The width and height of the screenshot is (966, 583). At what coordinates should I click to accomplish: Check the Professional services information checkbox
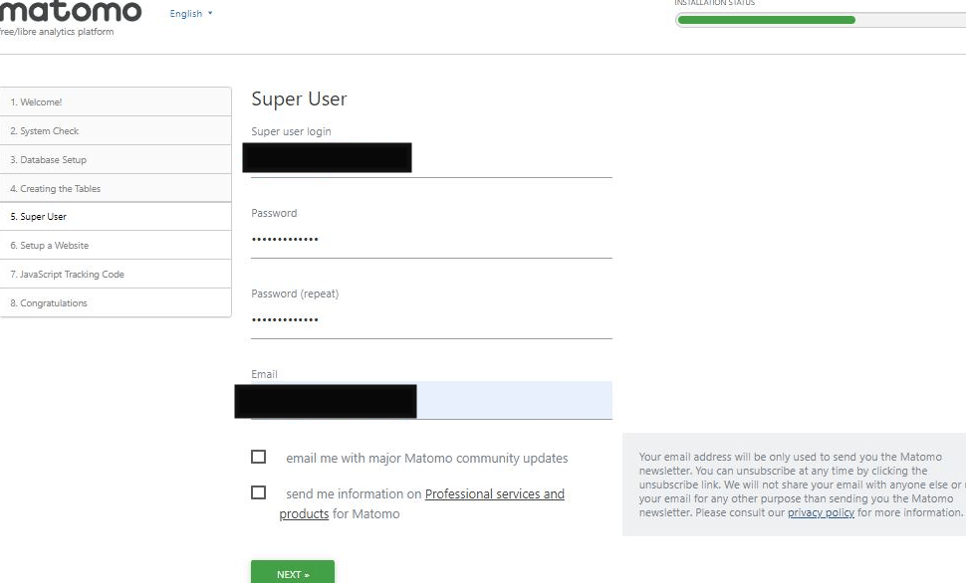point(259,492)
